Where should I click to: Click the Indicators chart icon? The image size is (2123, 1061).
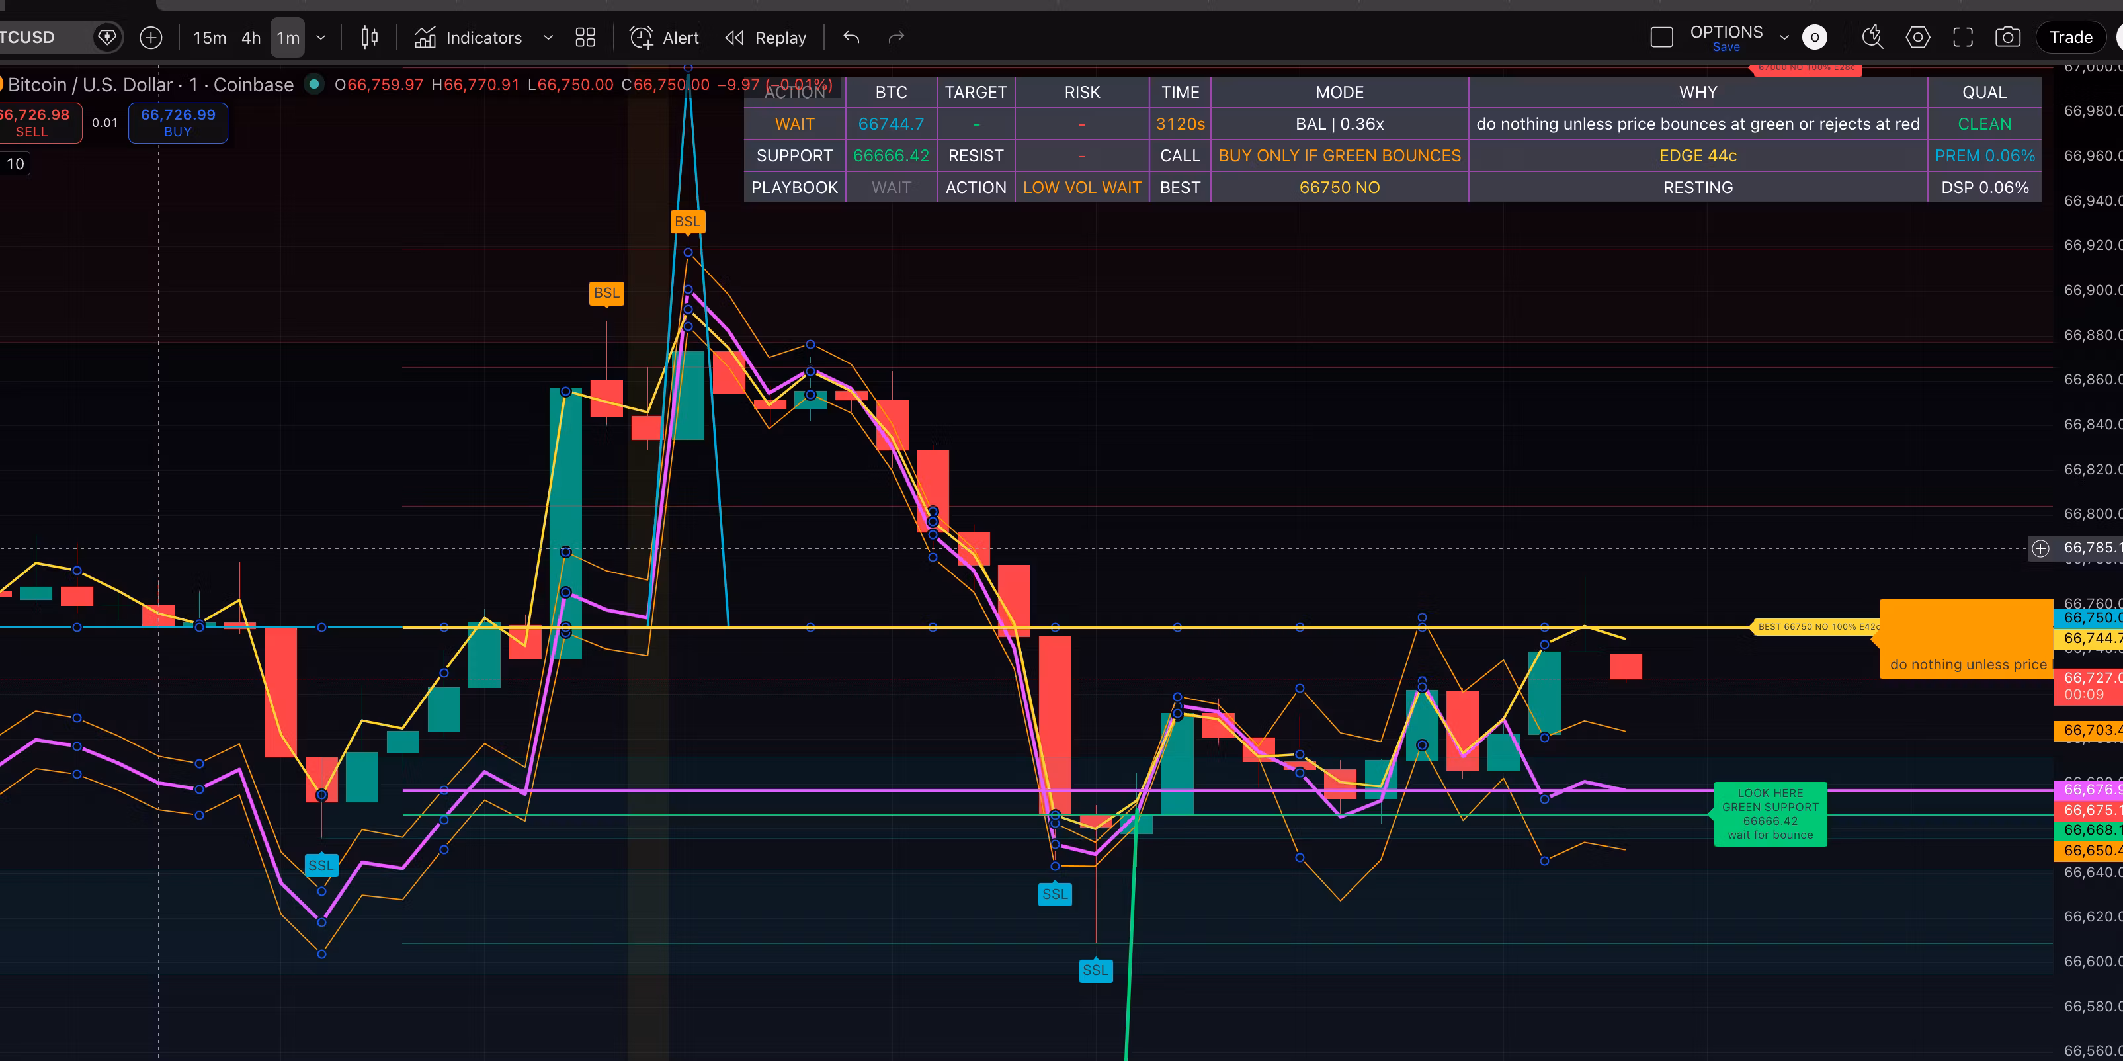(x=425, y=37)
